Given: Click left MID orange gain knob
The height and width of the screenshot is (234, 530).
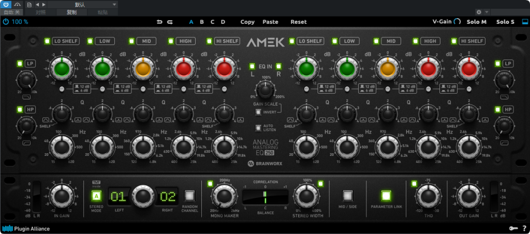Looking at the screenshot, I should tap(143, 69).
